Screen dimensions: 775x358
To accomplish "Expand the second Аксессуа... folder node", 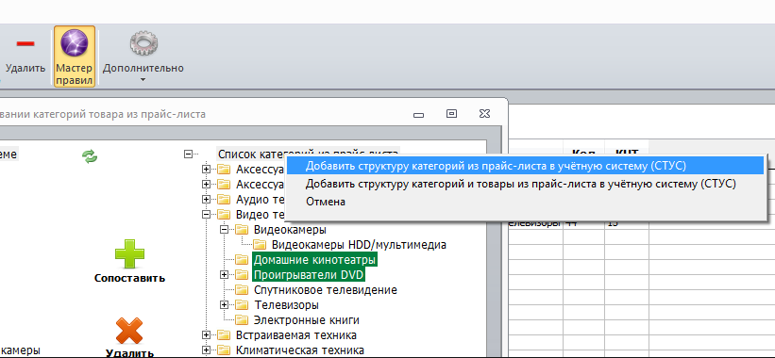I will 206,185.
